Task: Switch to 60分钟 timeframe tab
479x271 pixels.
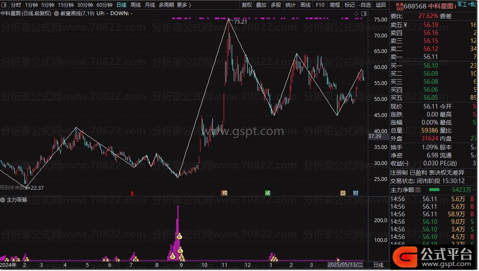Action: point(104,5)
